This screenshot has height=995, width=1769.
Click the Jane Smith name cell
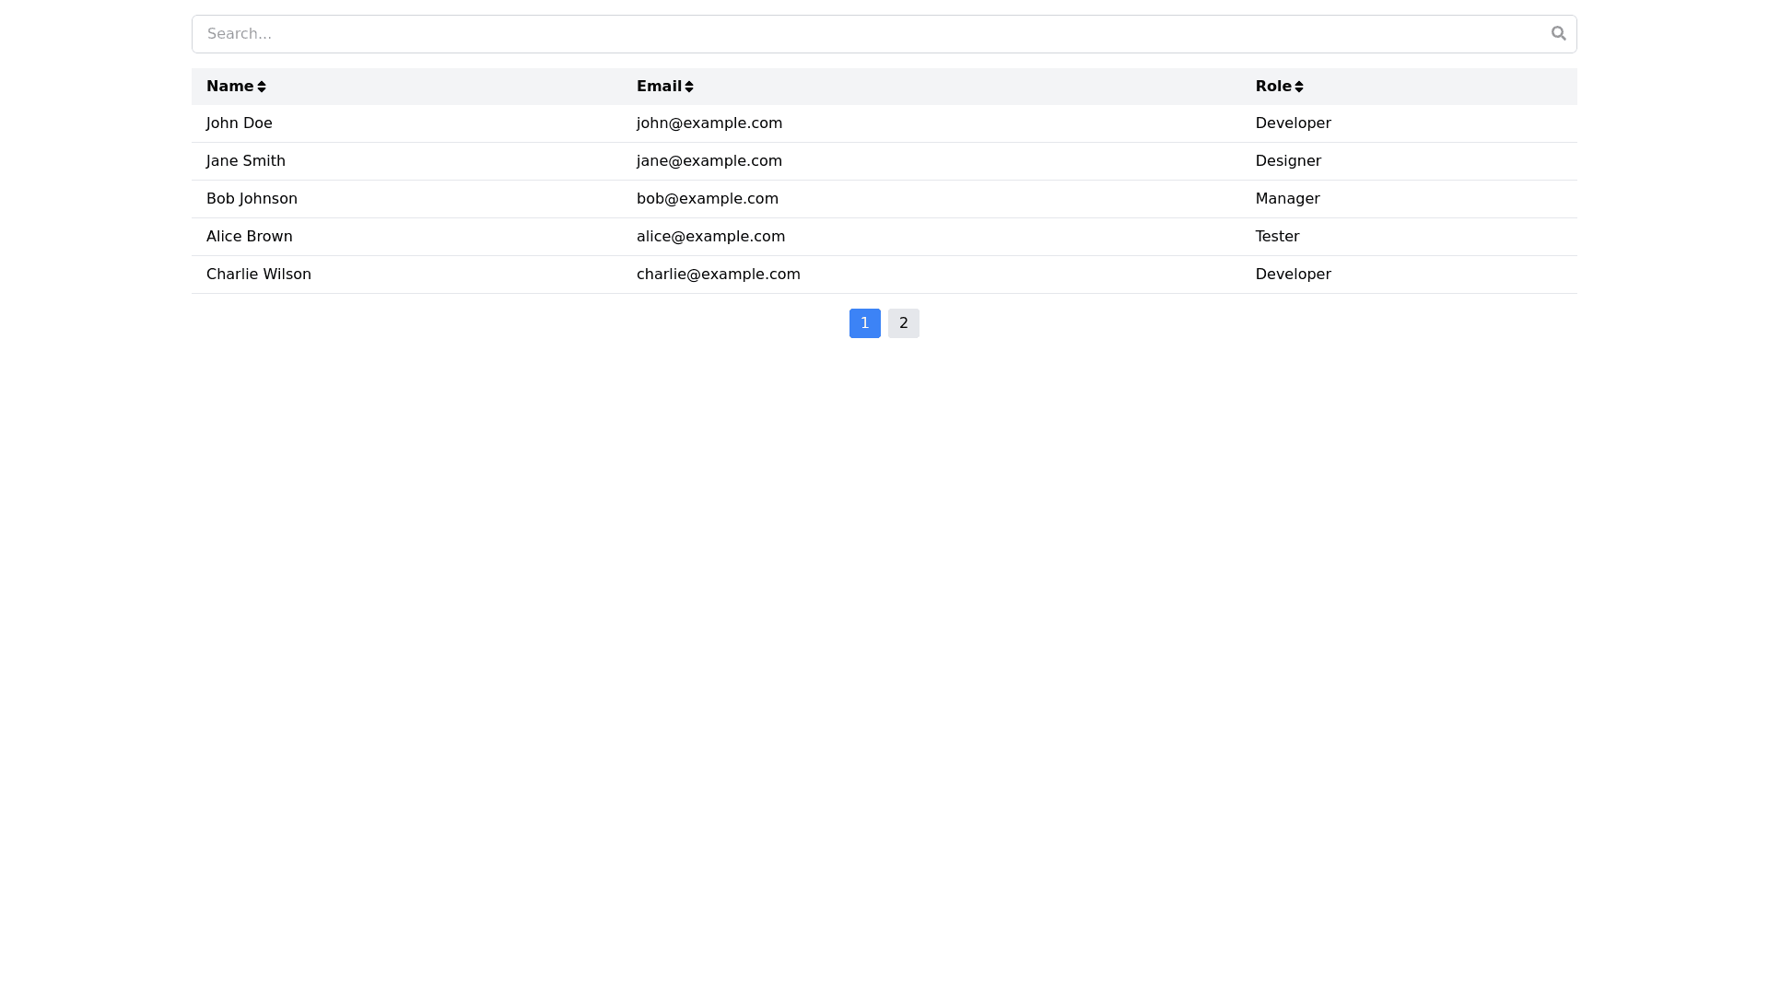point(246,161)
